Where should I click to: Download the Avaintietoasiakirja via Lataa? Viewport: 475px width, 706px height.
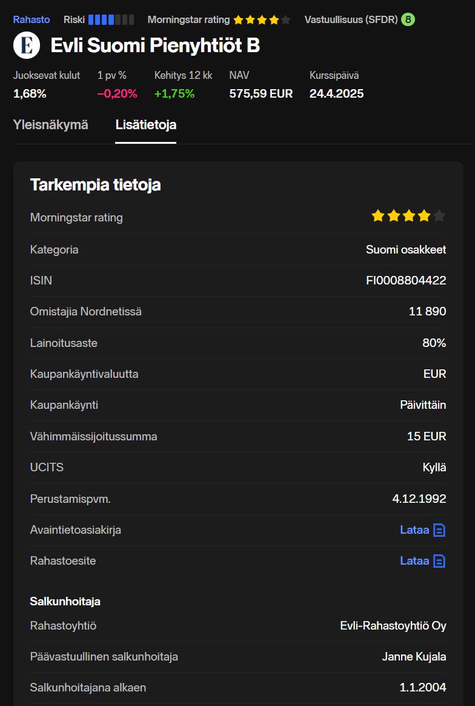pyautogui.click(x=414, y=530)
